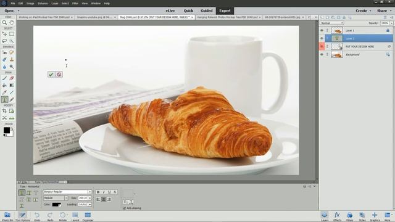This screenshot has height=222, width=395.
Task: Toggle Bold text formatting
Action: coord(98,192)
